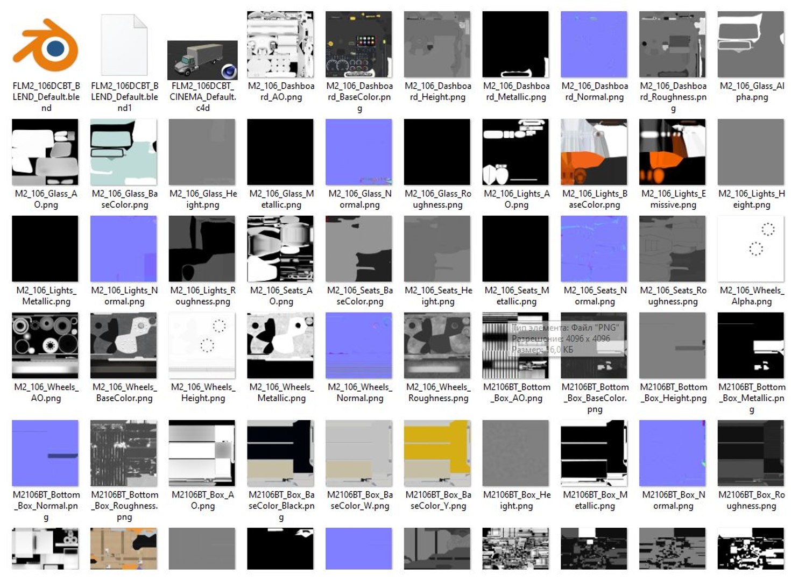Viewport: 791px width, 581px height.
Task: Select M2_106_Glass_Roughness.png thumbnail
Action: click(x=437, y=152)
